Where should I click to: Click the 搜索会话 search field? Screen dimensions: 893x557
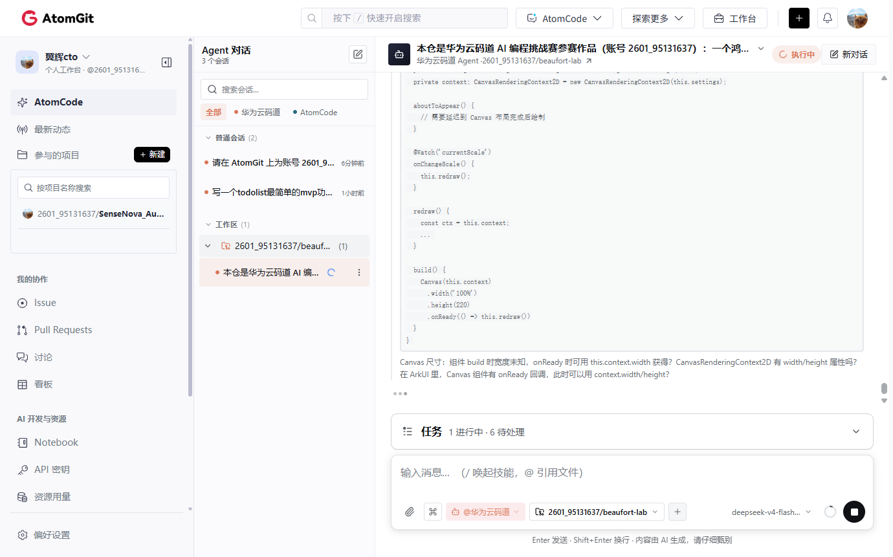tap(284, 89)
